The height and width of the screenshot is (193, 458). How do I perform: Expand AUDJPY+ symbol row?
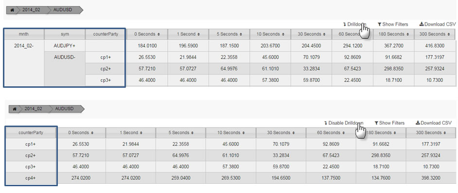coord(65,46)
